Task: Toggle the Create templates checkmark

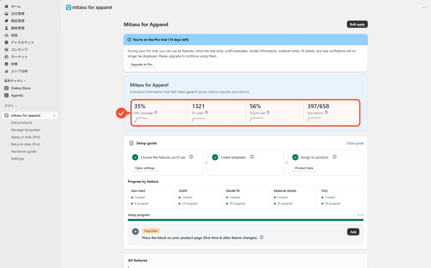Action: (x=215, y=157)
